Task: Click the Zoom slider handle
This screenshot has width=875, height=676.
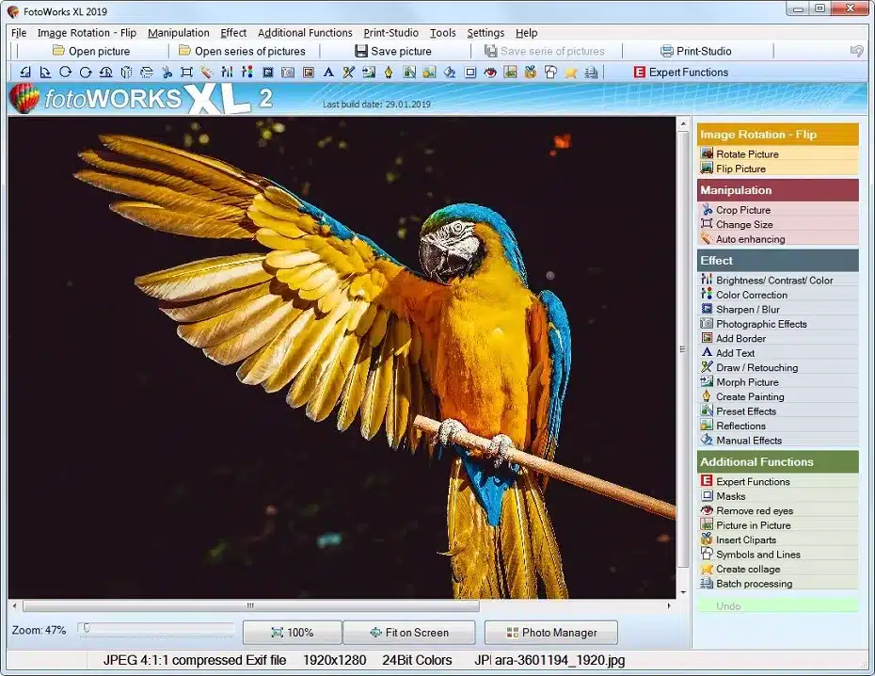Action: pyautogui.click(x=87, y=629)
